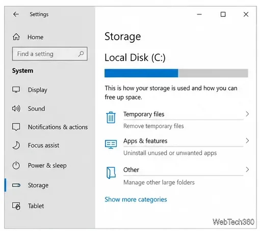
Task: Maximize the Settings window
Action: point(223,14)
